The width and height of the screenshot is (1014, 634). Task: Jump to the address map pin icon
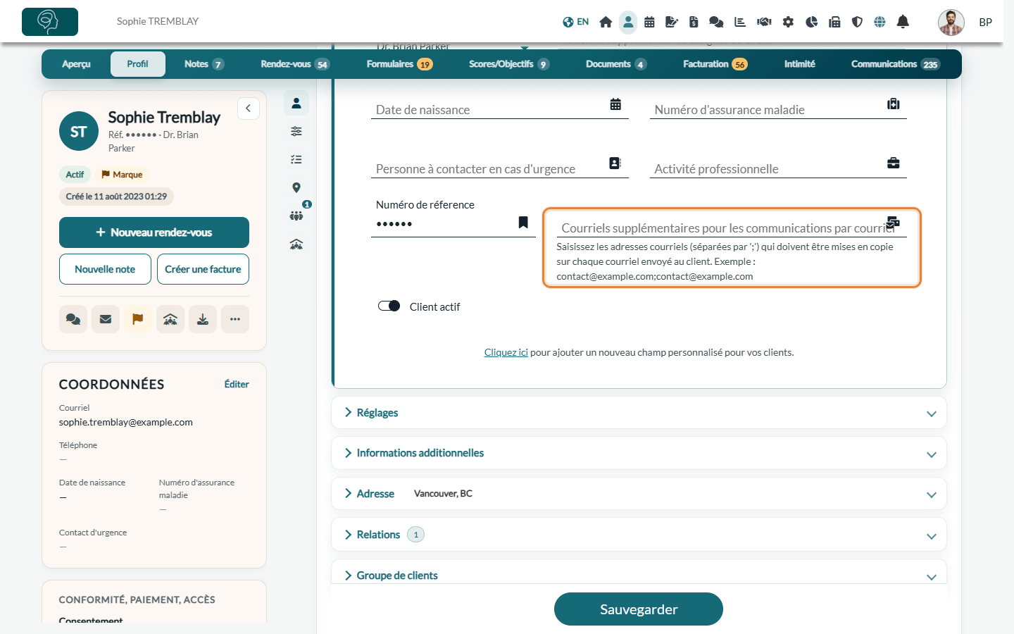(x=296, y=187)
